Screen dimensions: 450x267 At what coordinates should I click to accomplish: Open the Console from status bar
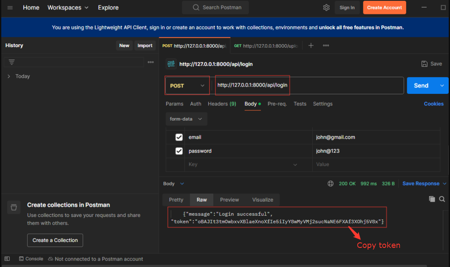(31, 259)
